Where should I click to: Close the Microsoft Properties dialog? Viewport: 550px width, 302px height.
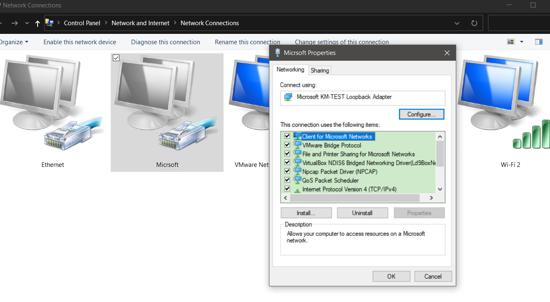click(x=447, y=53)
